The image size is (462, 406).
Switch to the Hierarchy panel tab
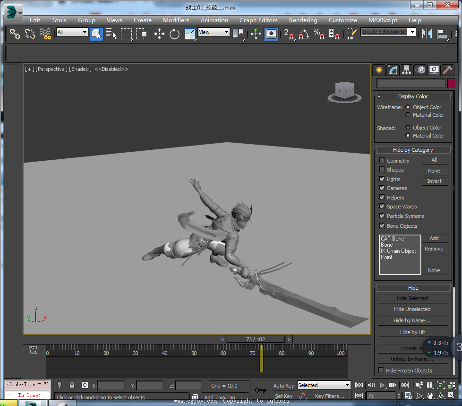[406, 70]
